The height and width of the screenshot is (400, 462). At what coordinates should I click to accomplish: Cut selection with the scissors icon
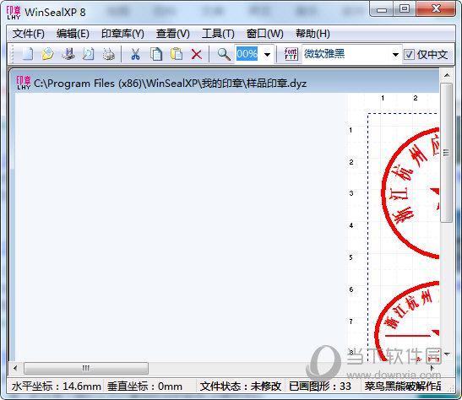(x=135, y=54)
